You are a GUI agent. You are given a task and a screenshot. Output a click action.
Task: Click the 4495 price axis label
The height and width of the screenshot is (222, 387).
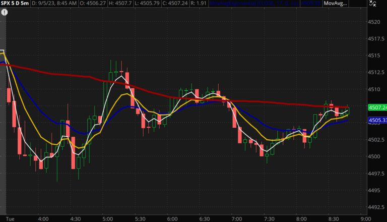pyautogui.click(x=374, y=190)
